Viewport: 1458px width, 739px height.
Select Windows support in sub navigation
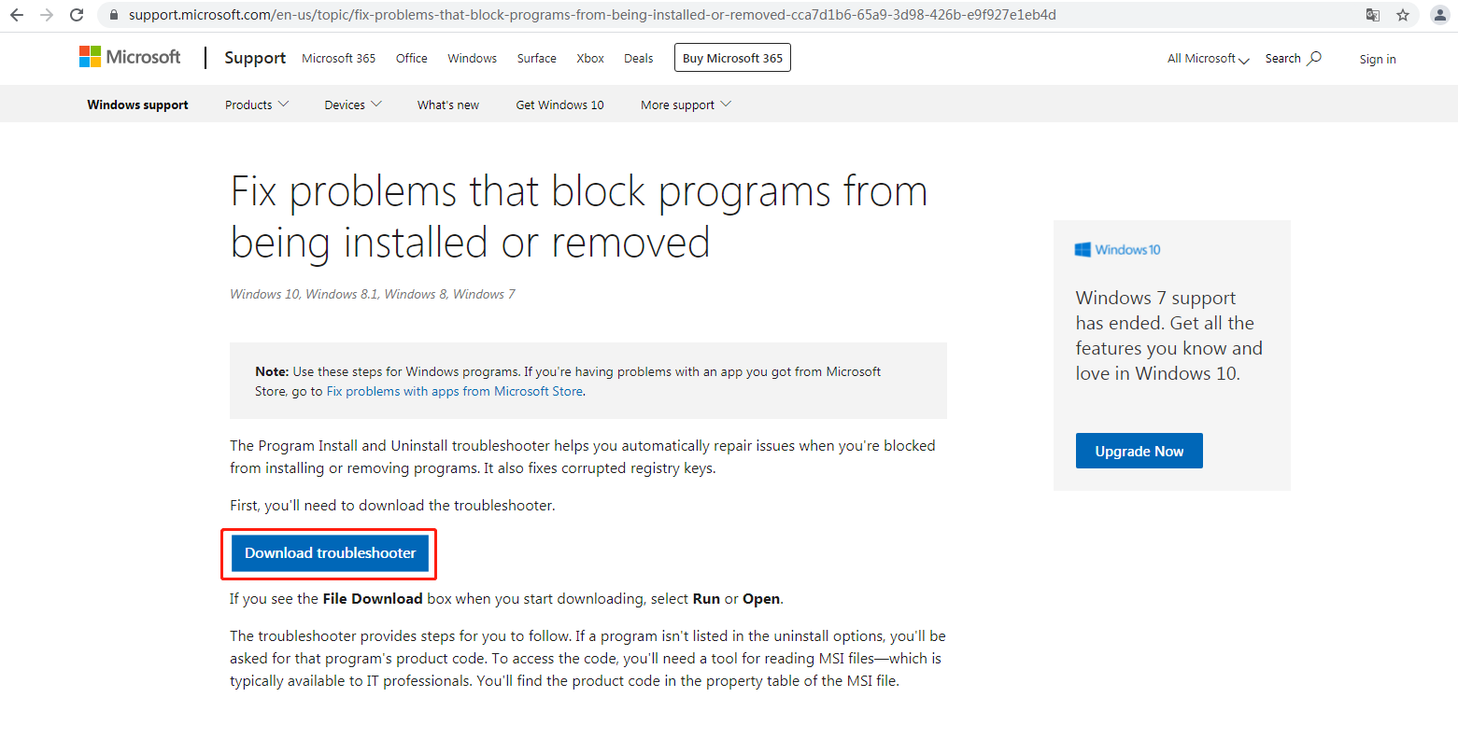pos(137,105)
